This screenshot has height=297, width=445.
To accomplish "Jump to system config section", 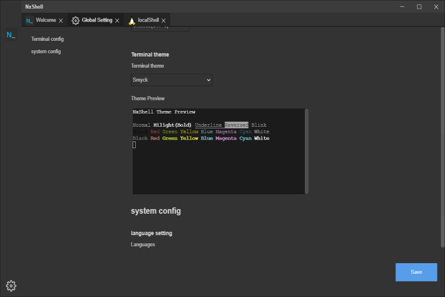I will [46, 52].
